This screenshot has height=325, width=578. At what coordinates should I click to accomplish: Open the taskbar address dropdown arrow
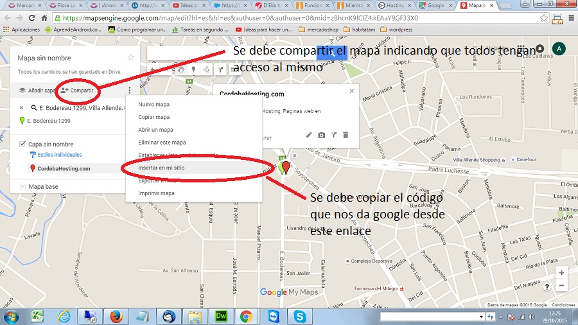(x=481, y=317)
